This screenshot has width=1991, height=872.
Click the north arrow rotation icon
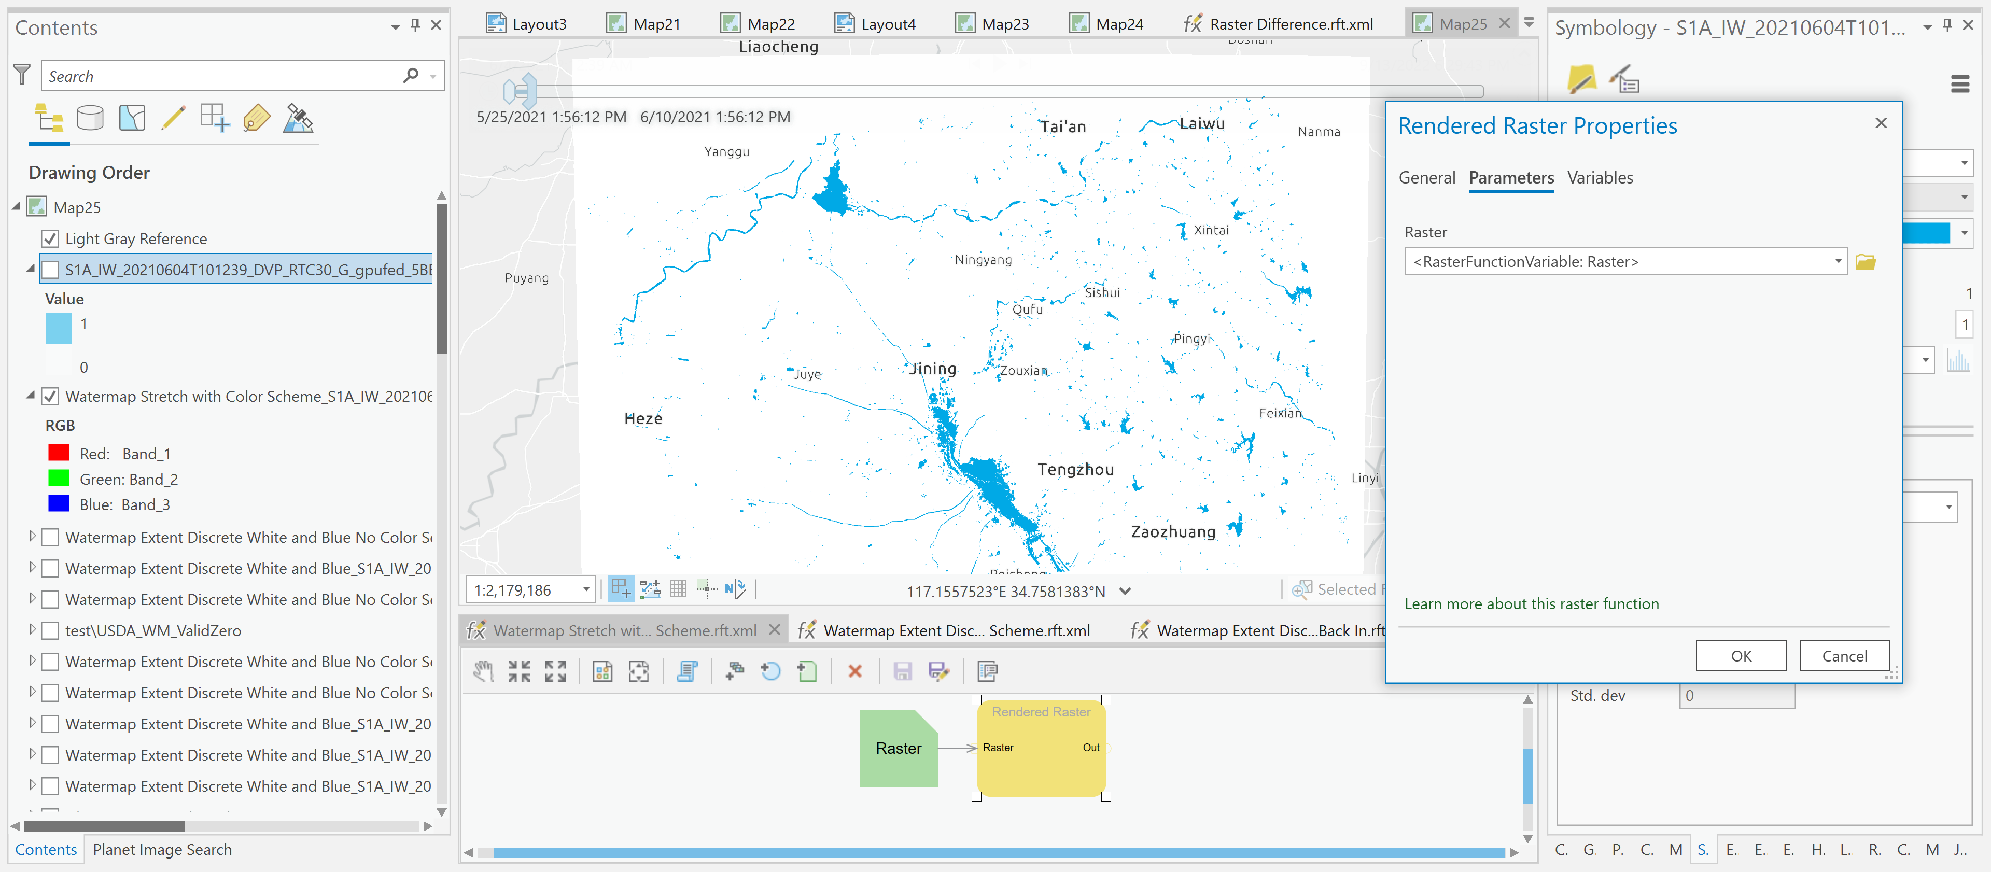(x=735, y=590)
